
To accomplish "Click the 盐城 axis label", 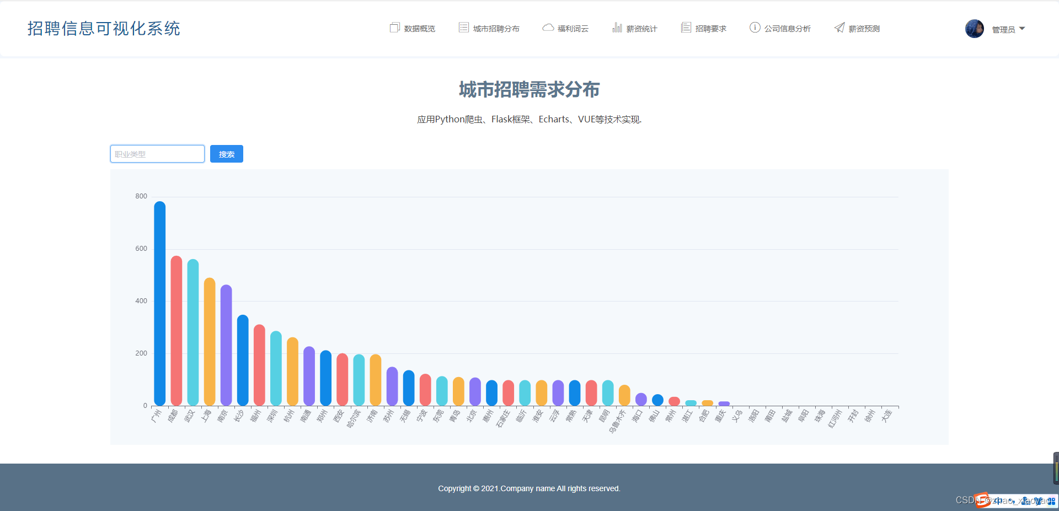I will [787, 416].
